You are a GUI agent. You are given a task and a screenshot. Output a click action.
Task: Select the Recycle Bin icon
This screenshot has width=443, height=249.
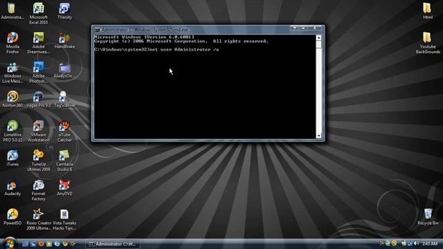(x=428, y=217)
